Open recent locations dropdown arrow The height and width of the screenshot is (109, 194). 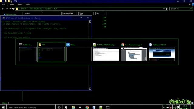click(x=10, y=9)
